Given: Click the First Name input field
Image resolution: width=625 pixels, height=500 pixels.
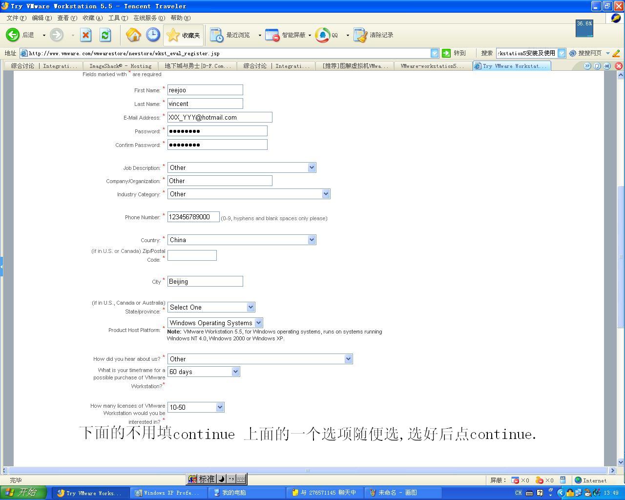Looking at the screenshot, I should point(205,90).
